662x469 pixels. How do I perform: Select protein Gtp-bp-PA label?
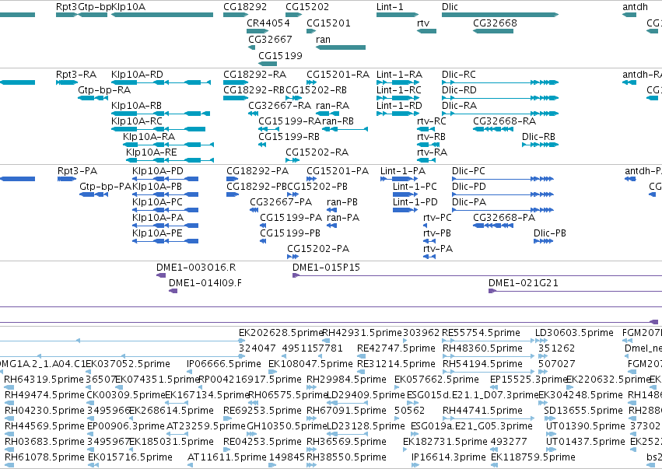pos(106,187)
